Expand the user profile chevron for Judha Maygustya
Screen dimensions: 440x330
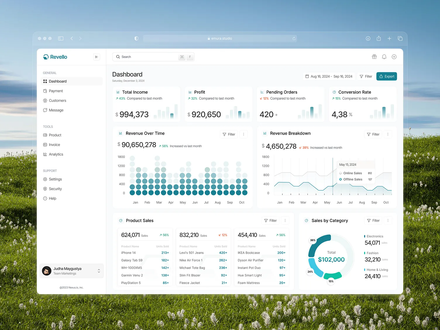point(99,271)
